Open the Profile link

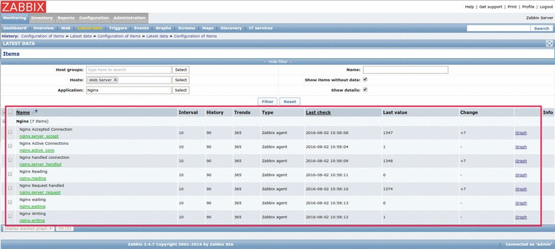click(x=528, y=6)
